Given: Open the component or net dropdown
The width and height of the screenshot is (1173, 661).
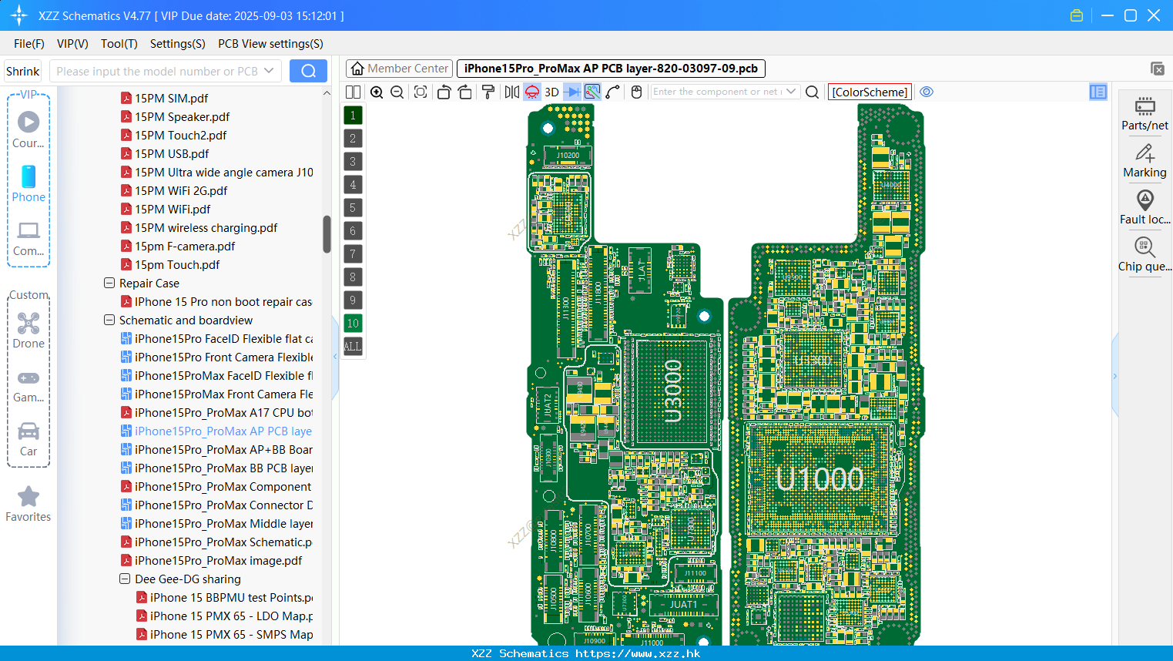Looking at the screenshot, I should pyautogui.click(x=791, y=92).
